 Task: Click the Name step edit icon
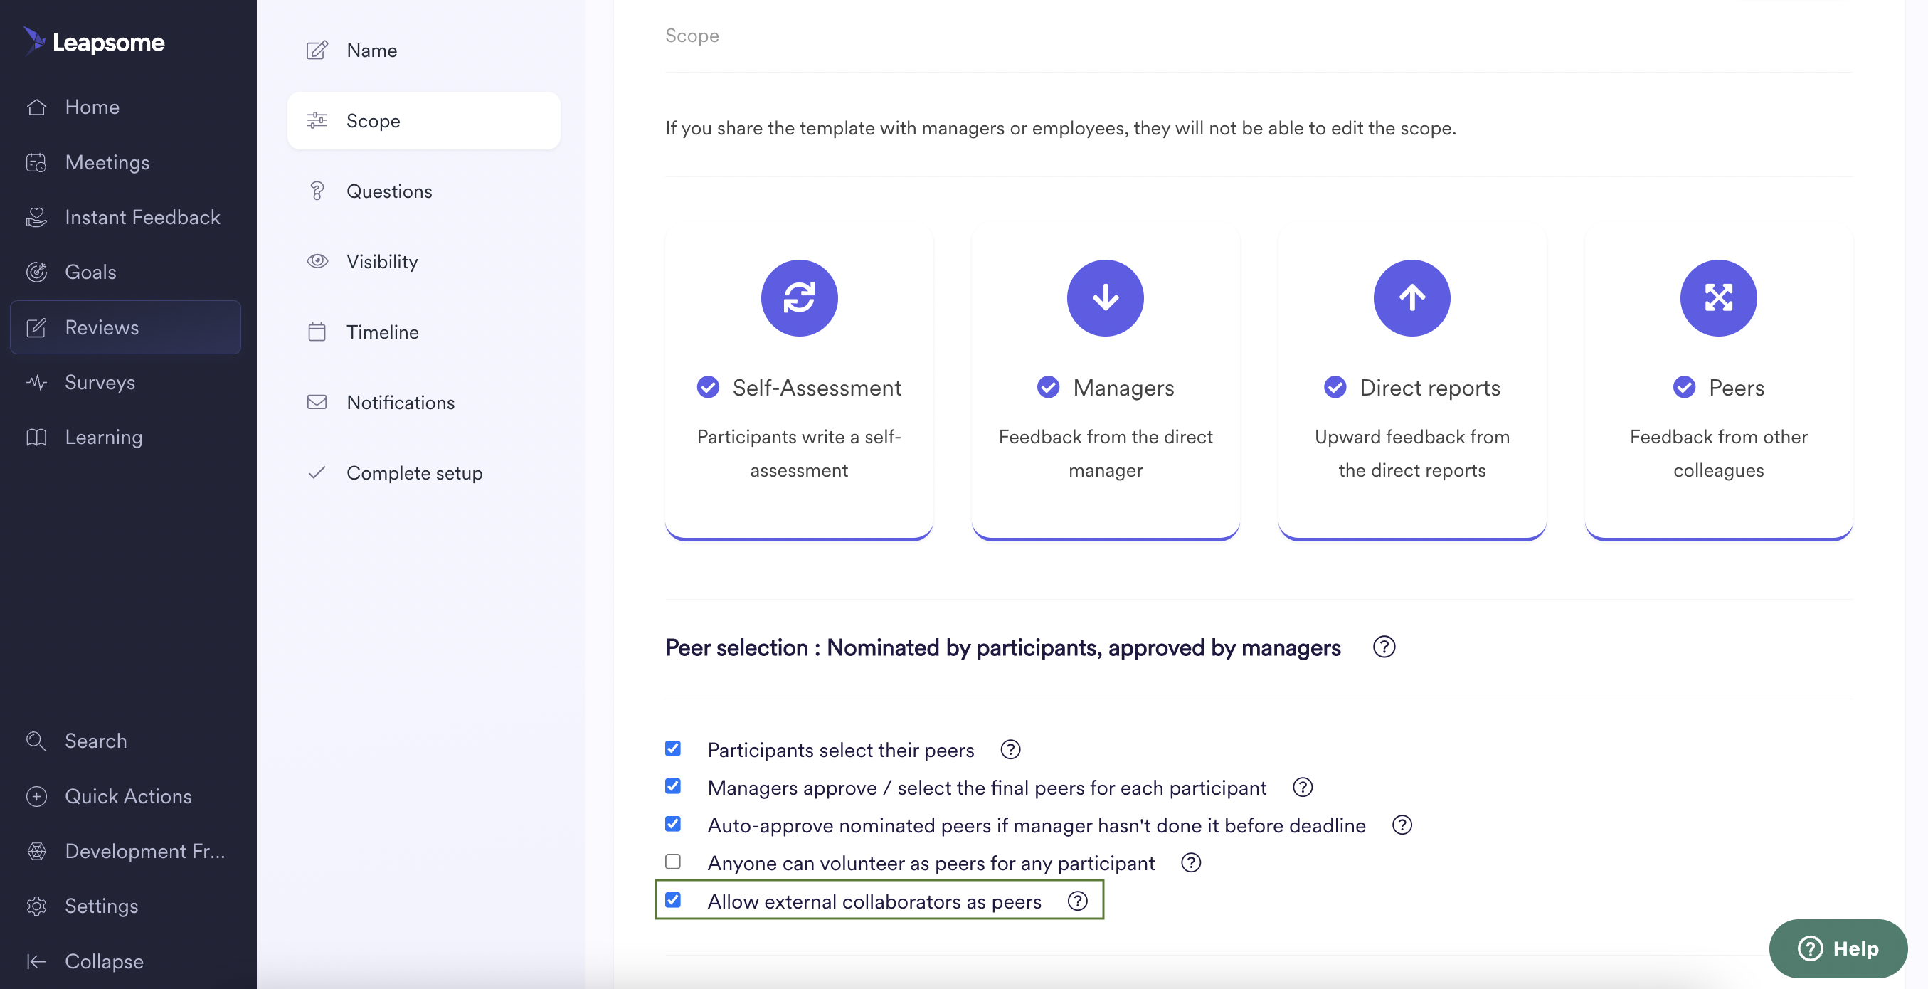317,50
